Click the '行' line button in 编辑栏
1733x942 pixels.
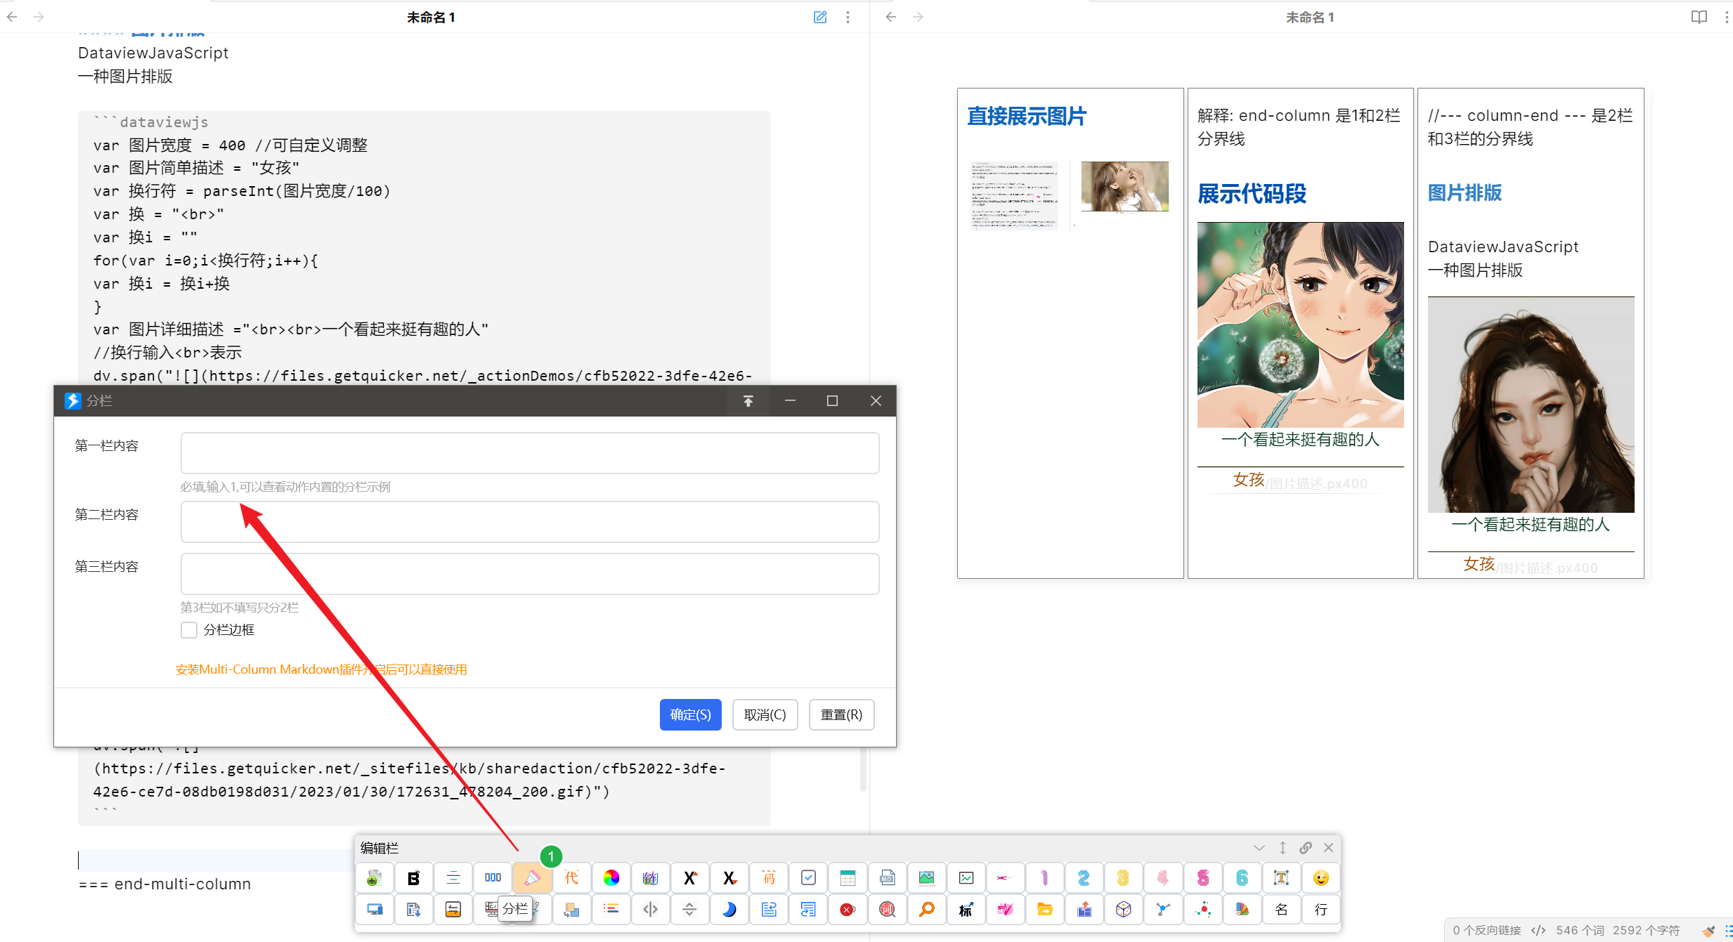click(x=1321, y=910)
